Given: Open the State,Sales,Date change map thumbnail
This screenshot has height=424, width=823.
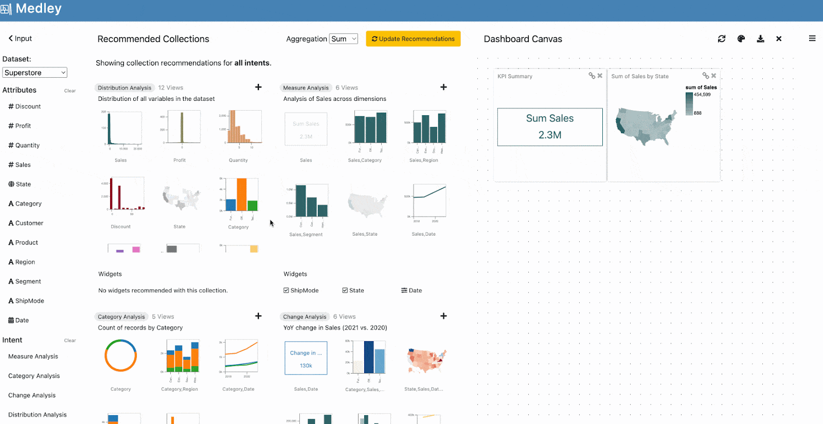Looking at the screenshot, I should coord(426,361).
